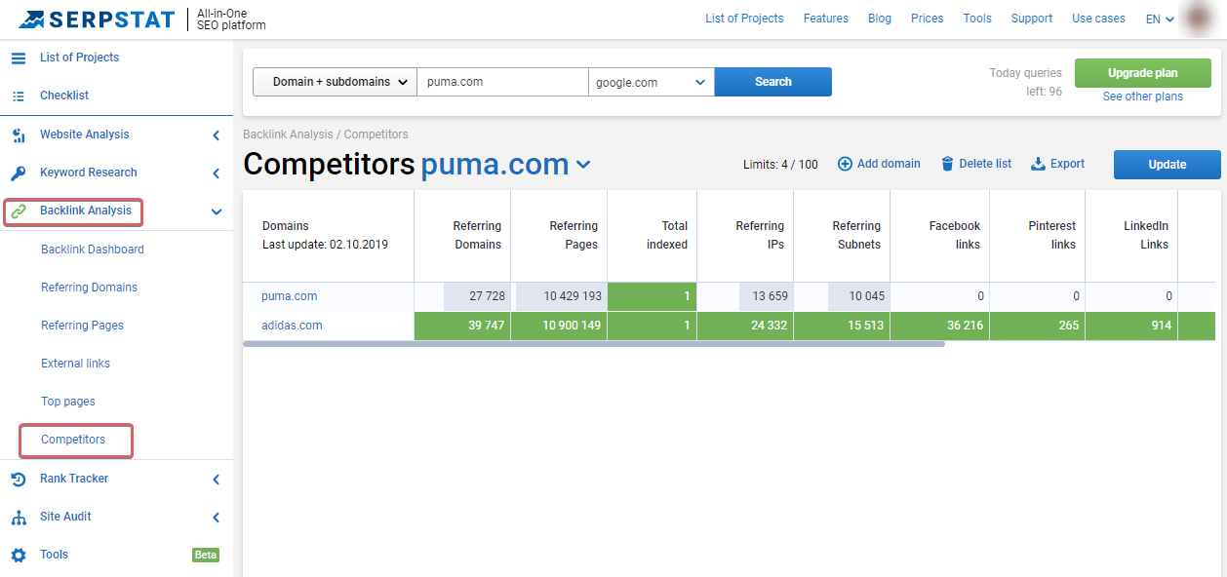The height and width of the screenshot is (577, 1227).
Task: Open Blog in top navigation
Action: point(880,19)
